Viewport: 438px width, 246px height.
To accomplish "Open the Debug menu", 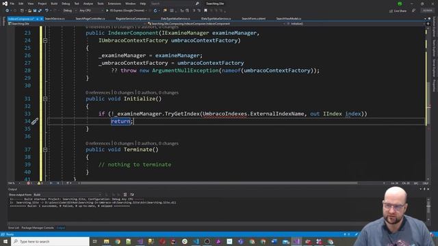I will pos(66,3).
